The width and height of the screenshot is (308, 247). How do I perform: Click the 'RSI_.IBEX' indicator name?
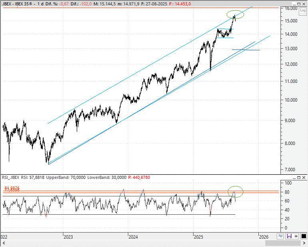[x=11, y=178]
